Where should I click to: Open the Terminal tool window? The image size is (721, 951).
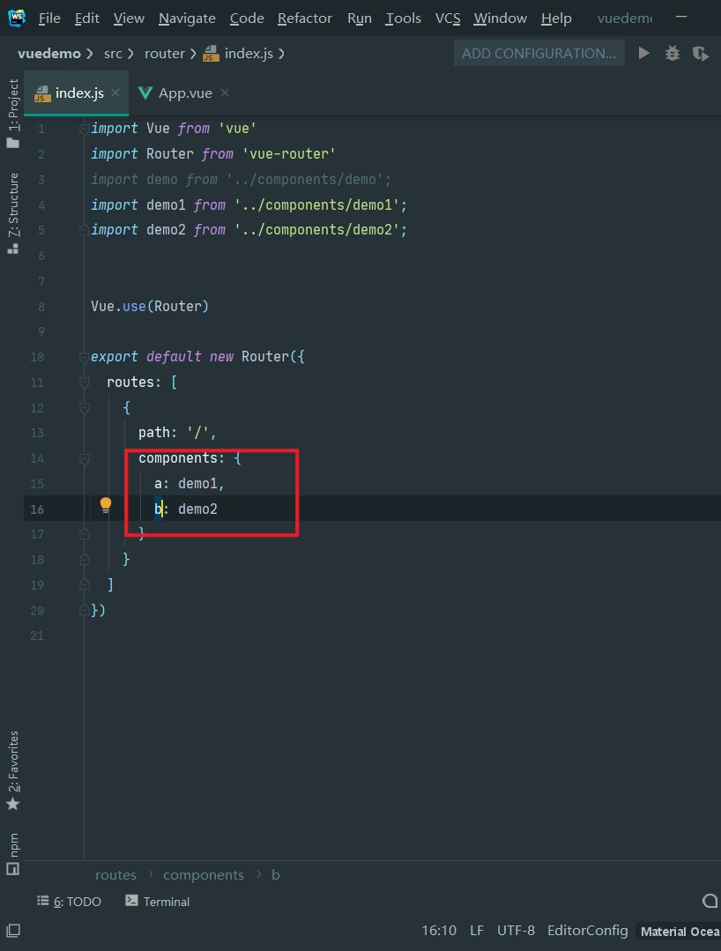pyautogui.click(x=158, y=902)
